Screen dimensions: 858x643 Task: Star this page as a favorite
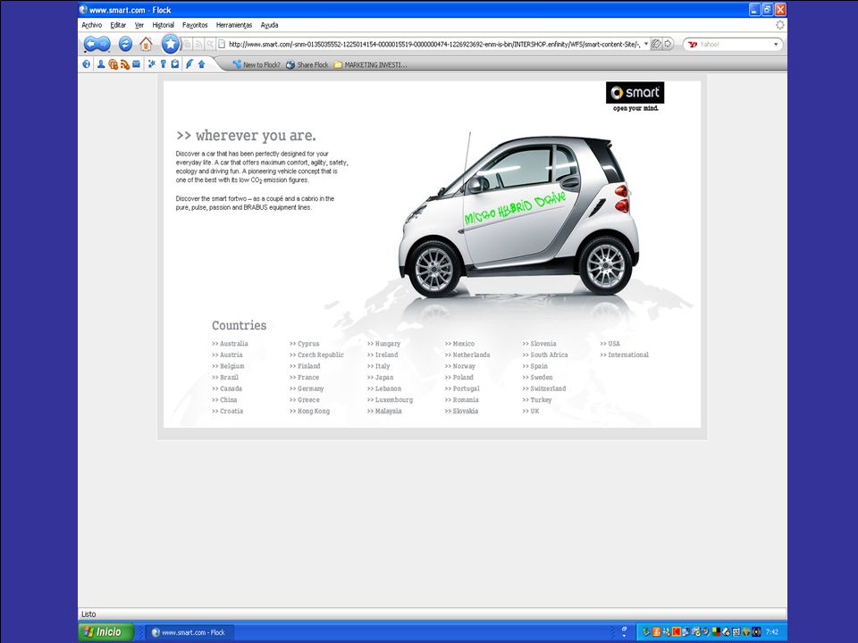click(x=171, y=44)
